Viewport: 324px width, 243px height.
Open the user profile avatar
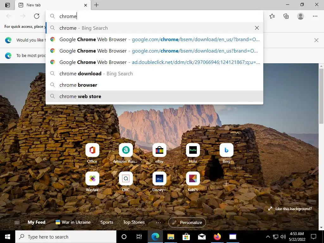tap(301, 16)
